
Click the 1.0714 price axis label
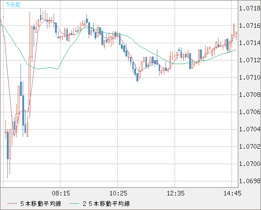coord(250,43)
